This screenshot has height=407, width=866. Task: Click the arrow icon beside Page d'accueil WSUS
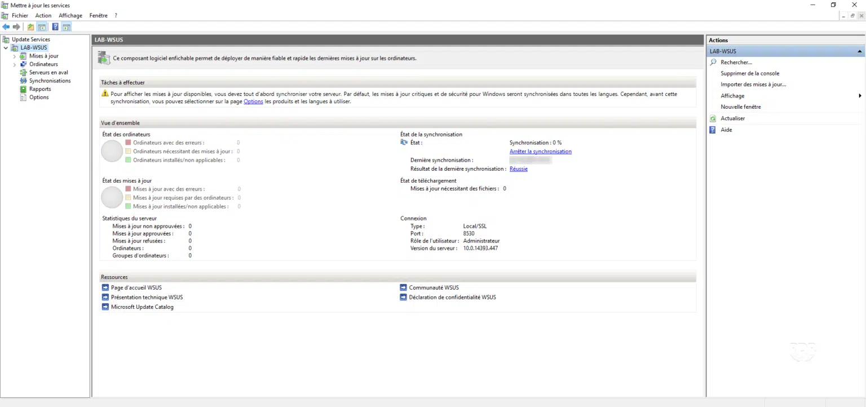tap(105, 287)
